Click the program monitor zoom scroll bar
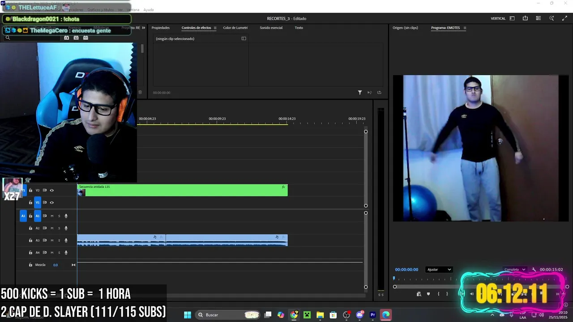573x322 pixels. (481, 287)
